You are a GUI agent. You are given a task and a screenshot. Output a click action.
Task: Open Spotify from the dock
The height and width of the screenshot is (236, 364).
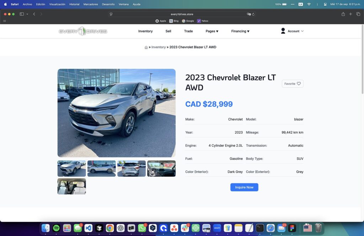[56, 228]
